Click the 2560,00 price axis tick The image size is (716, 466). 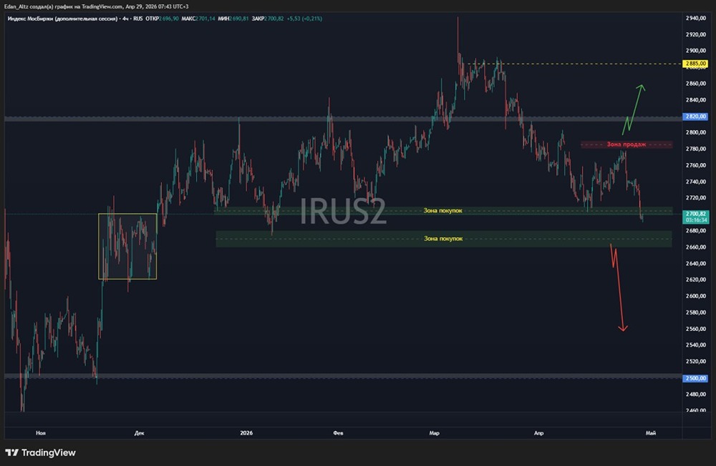695,329
